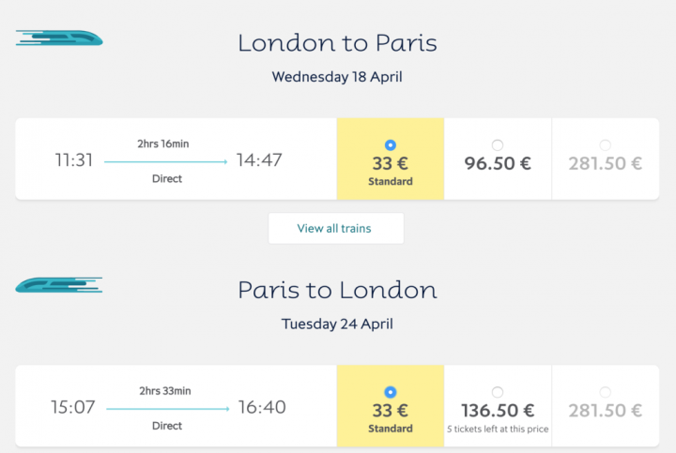The height and width of the screenshot is (453, 676).
Task: Click the 14:47 arrival time
Action: tap(259, 160)
